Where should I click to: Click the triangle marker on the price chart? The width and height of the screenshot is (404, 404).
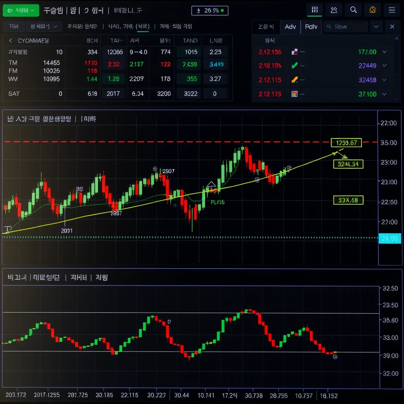click(x=211, y=184)
